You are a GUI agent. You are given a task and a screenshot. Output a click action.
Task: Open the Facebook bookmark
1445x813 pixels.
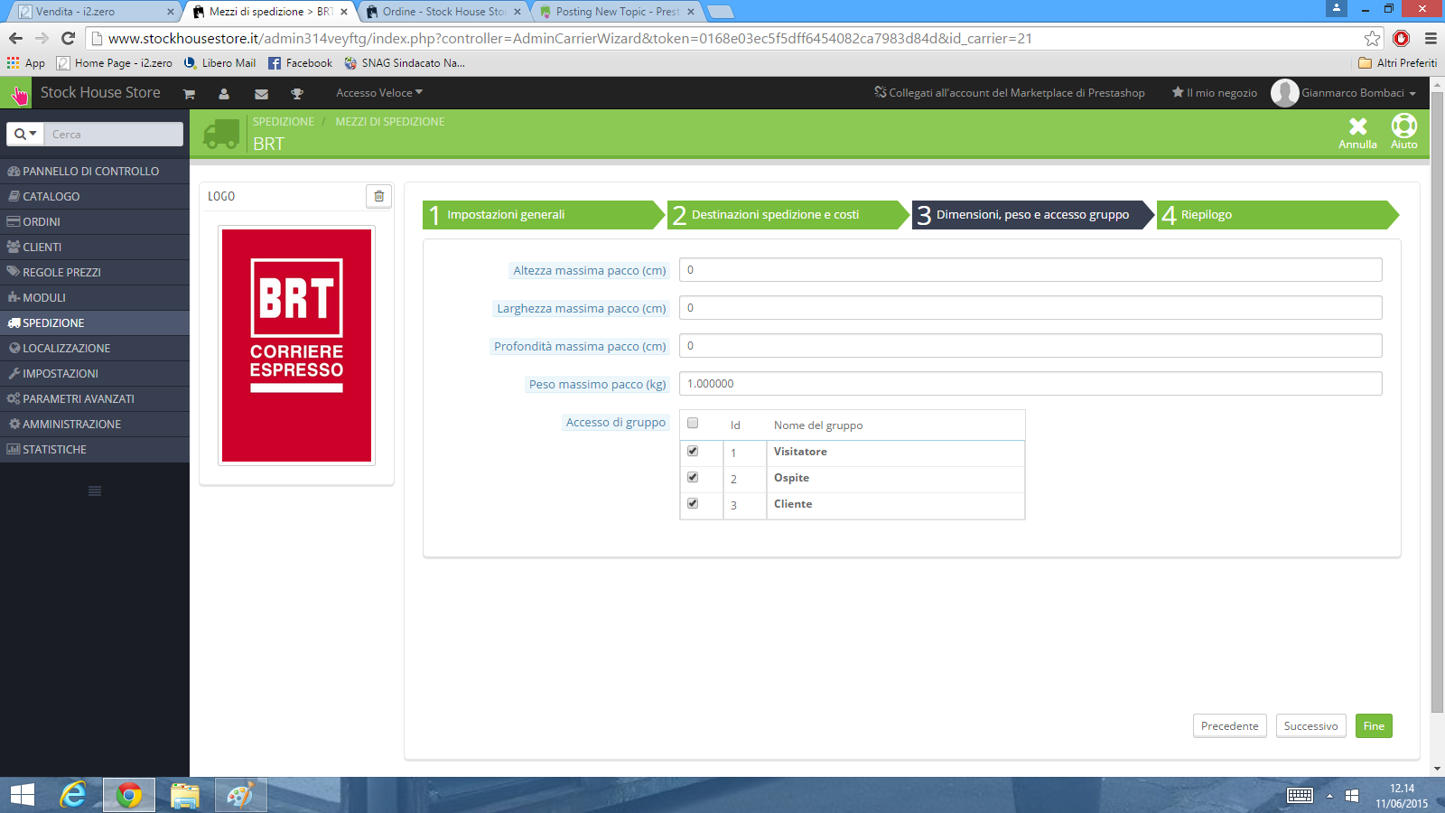coord(300,63)
